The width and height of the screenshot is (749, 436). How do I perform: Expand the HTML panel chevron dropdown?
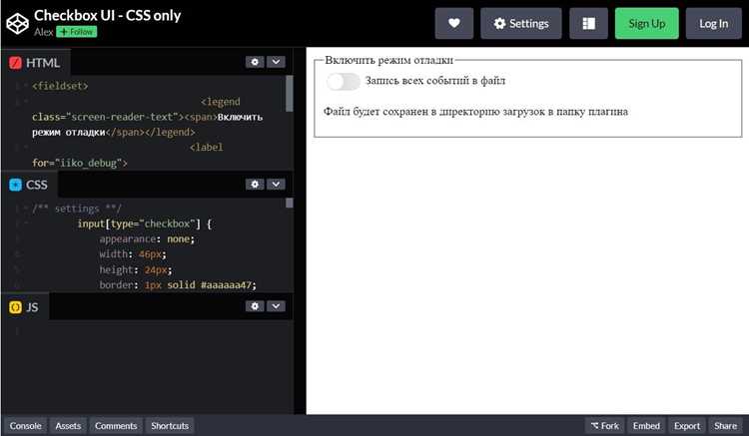pyautogui.click(x=276, y=62)
